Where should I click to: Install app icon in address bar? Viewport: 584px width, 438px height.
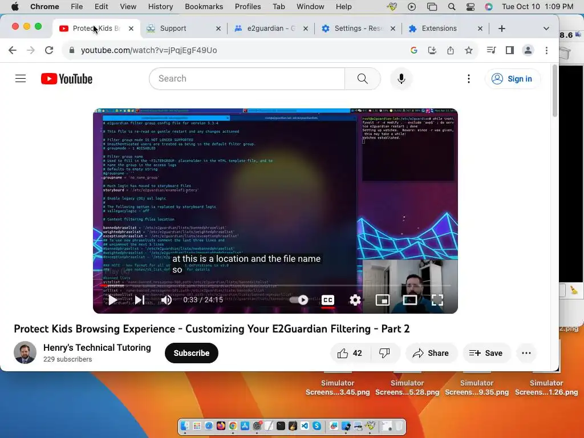click(x=432, y=50)
